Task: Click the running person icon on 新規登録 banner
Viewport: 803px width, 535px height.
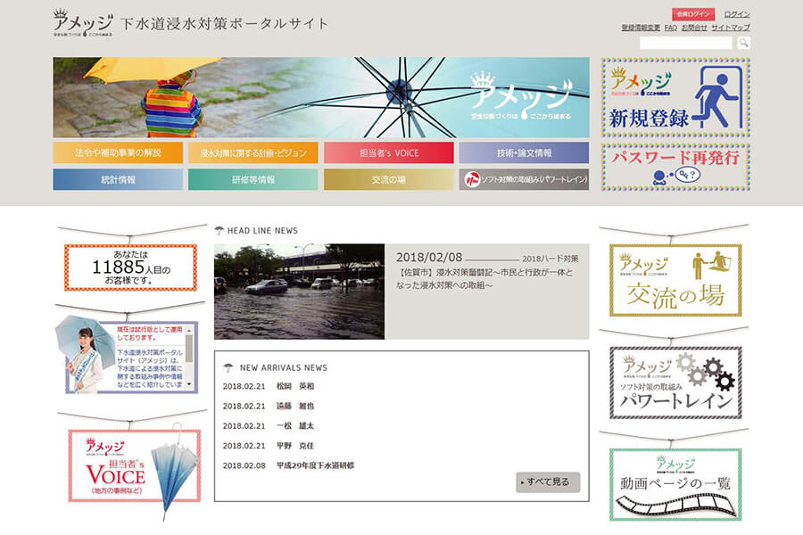Action: [x=716, y=97]
